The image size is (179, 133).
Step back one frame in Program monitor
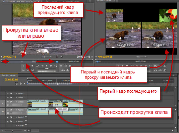[x=137, y=66]
